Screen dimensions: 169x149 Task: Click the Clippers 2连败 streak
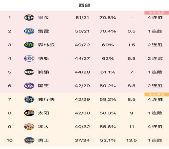155,59
